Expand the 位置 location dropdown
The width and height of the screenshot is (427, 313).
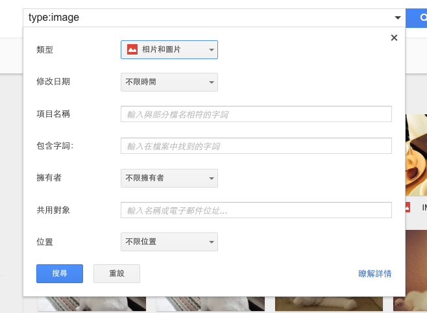click(169, 242)
